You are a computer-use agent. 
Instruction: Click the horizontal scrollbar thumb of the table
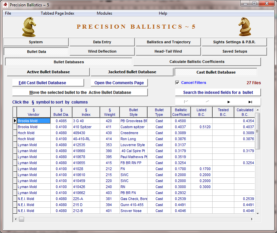[x=22, y=219]
